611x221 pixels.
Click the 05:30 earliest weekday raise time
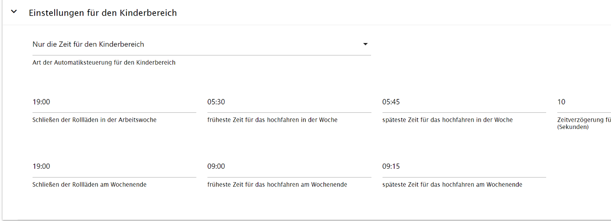(x=289, y=102)
